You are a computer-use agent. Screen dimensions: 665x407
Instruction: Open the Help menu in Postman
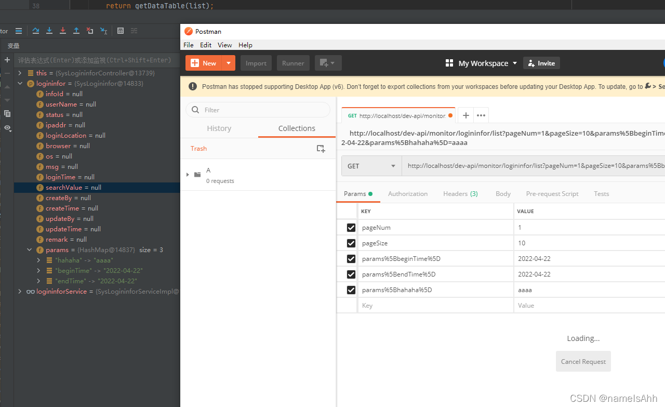pos(245,45)
